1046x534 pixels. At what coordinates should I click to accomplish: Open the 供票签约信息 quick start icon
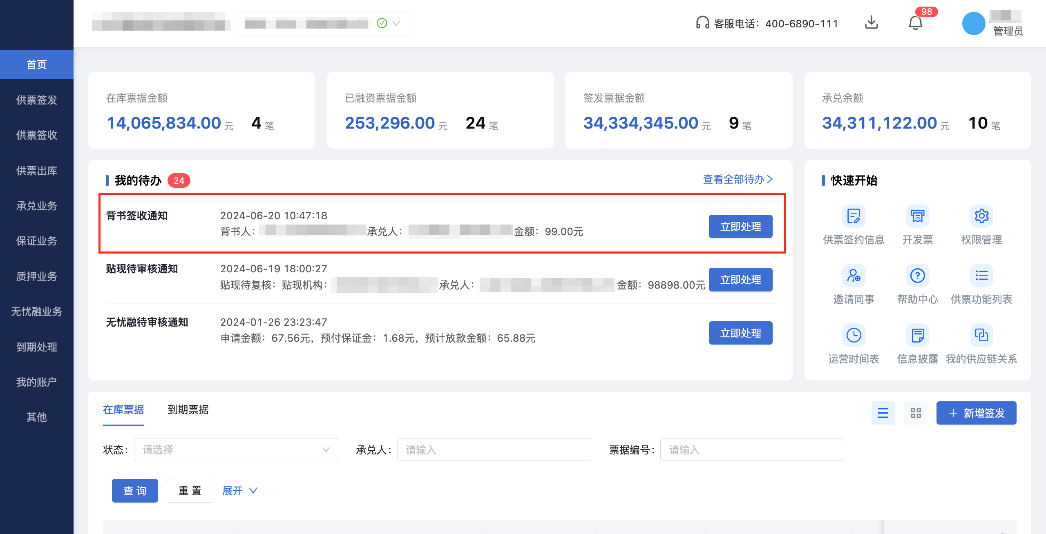(854, 217)
